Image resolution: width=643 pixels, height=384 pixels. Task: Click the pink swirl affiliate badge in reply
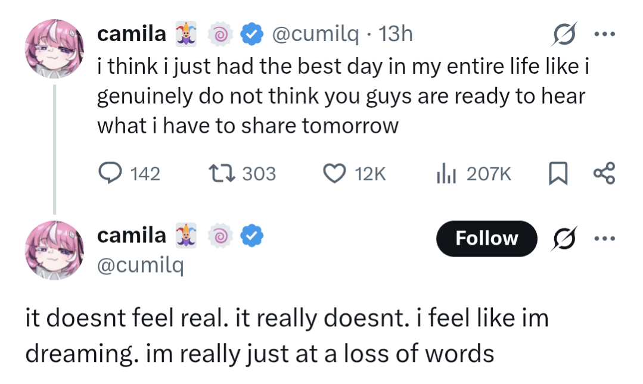[x=220, y=236]
